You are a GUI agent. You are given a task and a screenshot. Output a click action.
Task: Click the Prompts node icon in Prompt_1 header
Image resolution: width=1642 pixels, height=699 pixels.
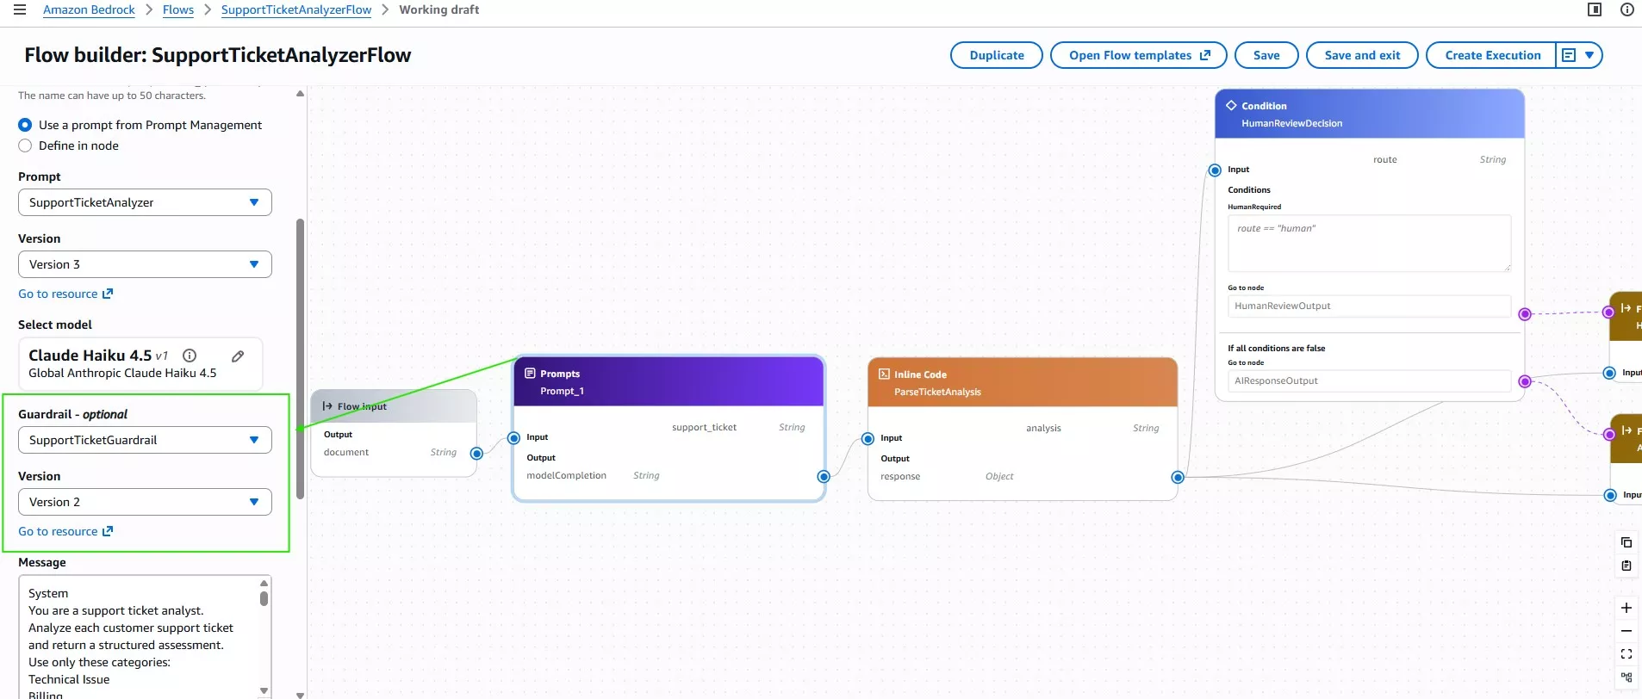click(x=530, y=374)
